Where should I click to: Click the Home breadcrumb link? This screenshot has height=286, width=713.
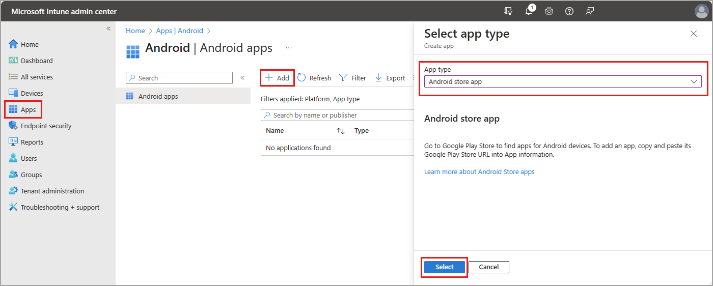click(135, 31)
